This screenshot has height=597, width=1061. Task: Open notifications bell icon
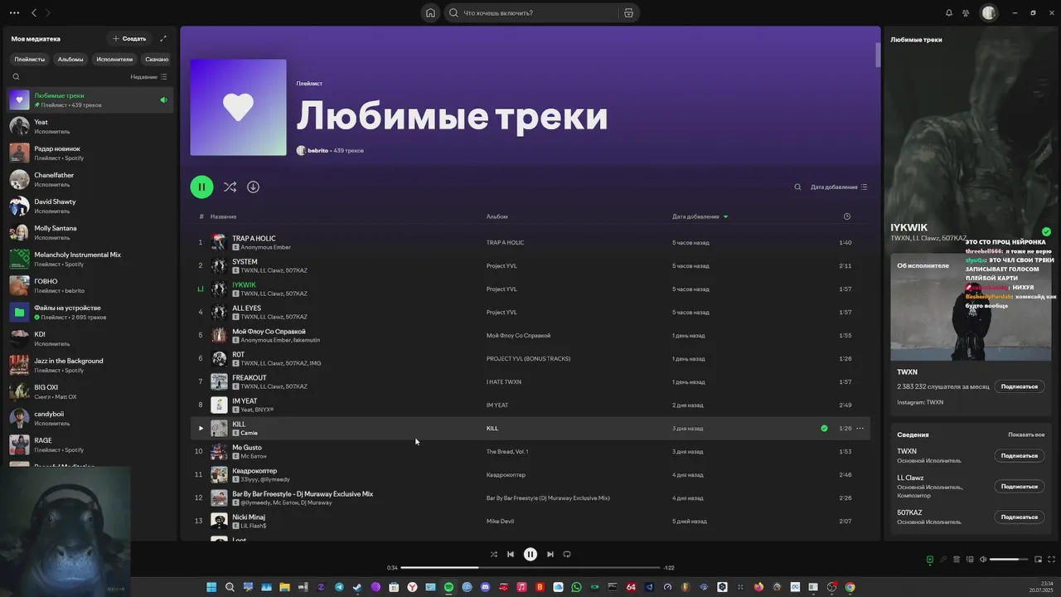(x=949, y=12)
